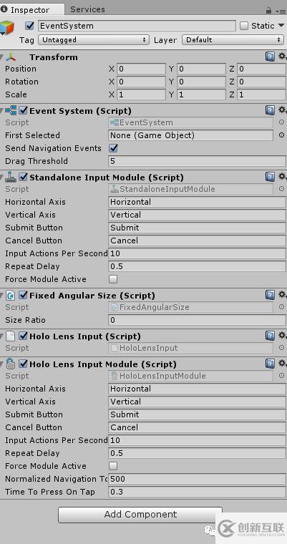Collapse the Transform component foldout
287x544 pixels.
[x=1, y=57]
